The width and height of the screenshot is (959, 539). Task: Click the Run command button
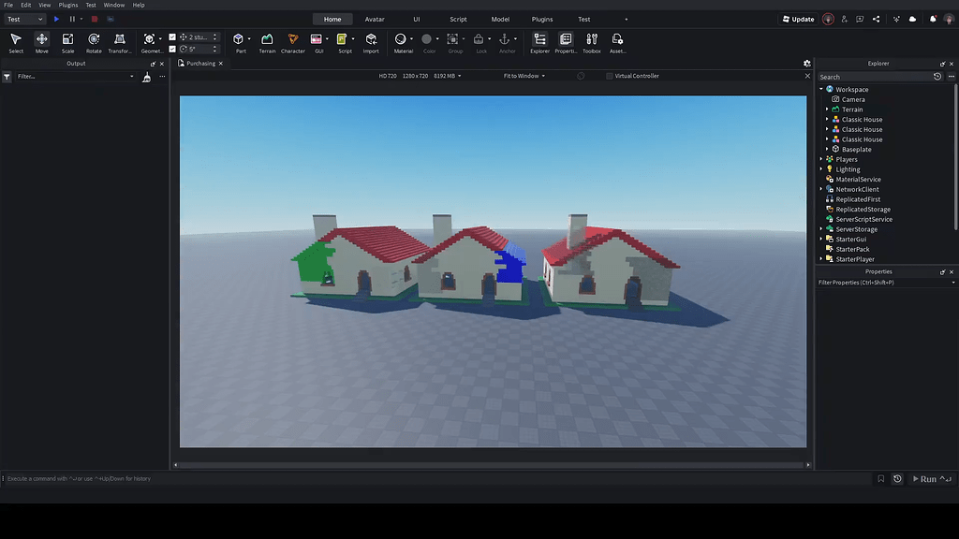(932, 479)
